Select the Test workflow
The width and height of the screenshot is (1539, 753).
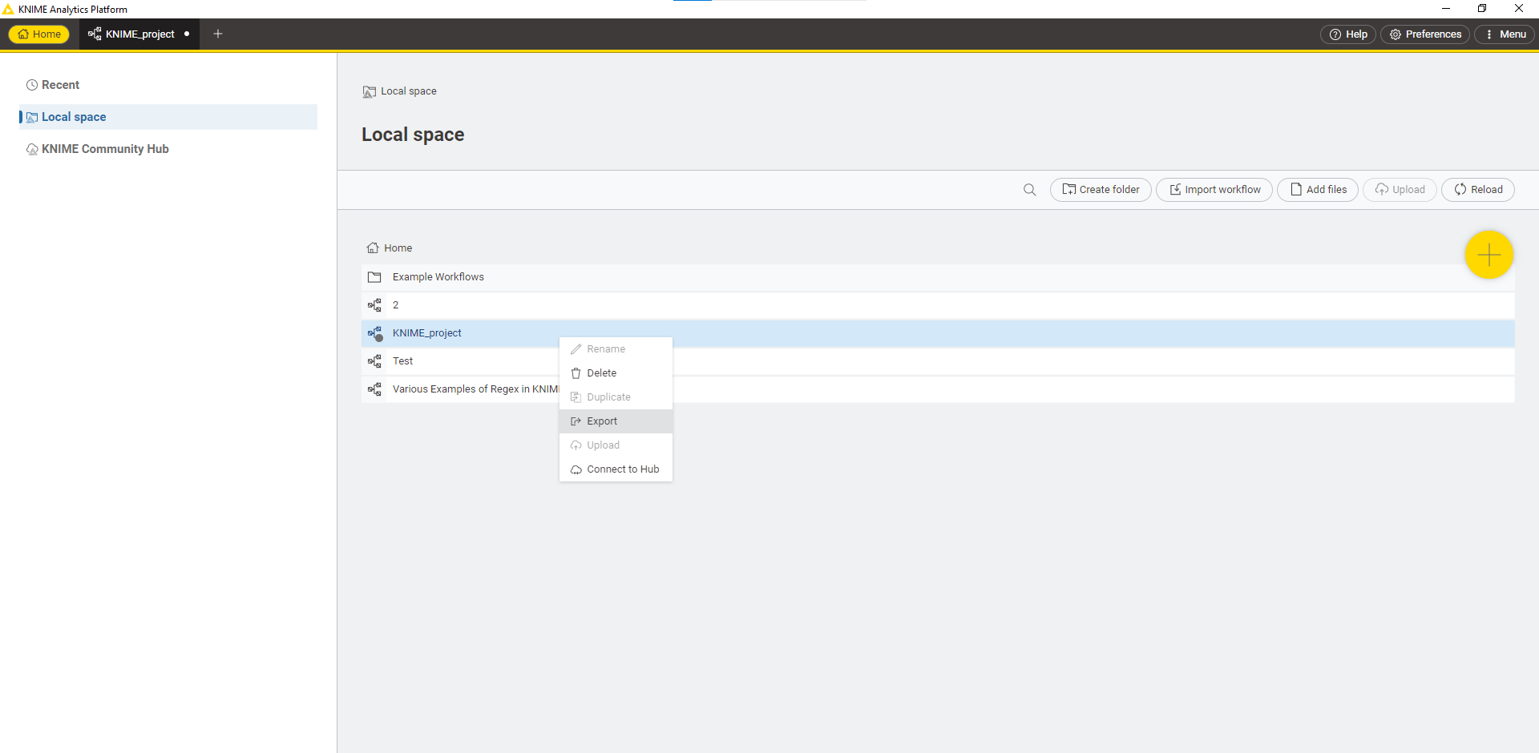coord(938,361)
